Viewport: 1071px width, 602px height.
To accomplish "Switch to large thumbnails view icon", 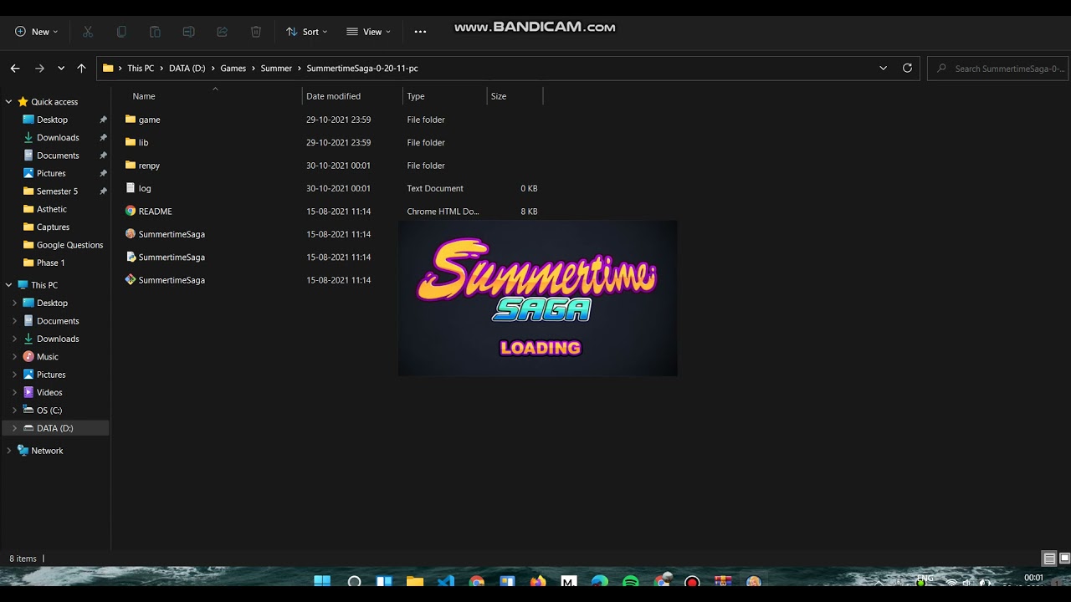I will coord(1064,559).
